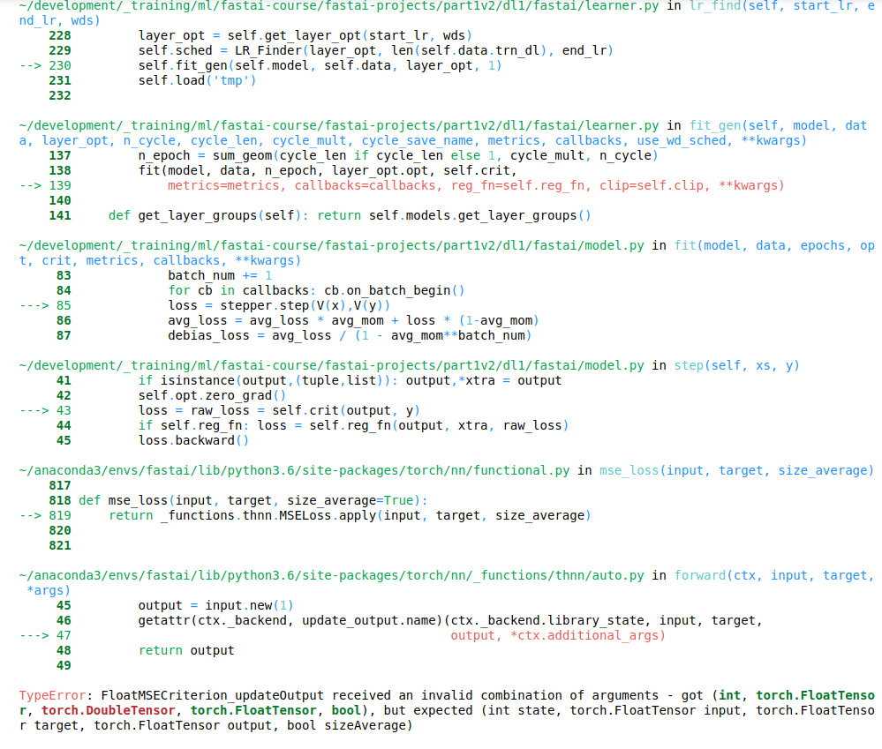The height and width of the screenshot is (749, 882).
Task: Click the 'debias_loss' line 87
Action: coord(350,335)
